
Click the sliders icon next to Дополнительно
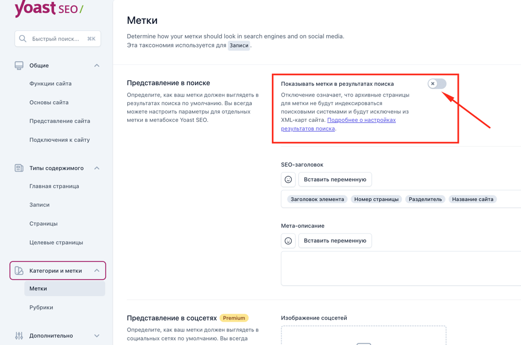pyautogui.click(x=19, y=336)
